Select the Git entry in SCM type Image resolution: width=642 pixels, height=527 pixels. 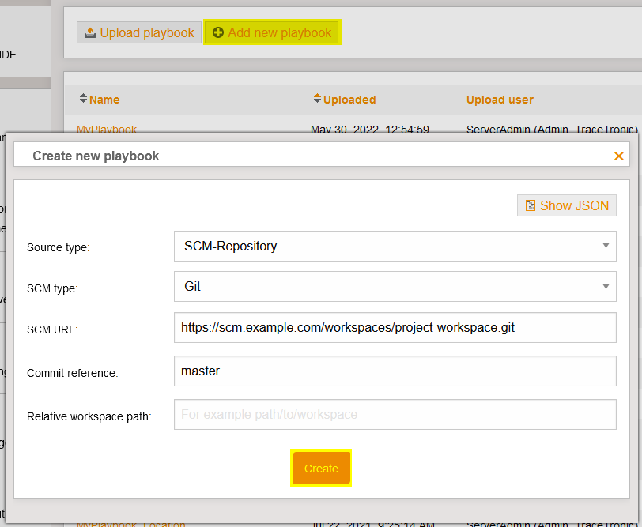click(x=395, y=287)
